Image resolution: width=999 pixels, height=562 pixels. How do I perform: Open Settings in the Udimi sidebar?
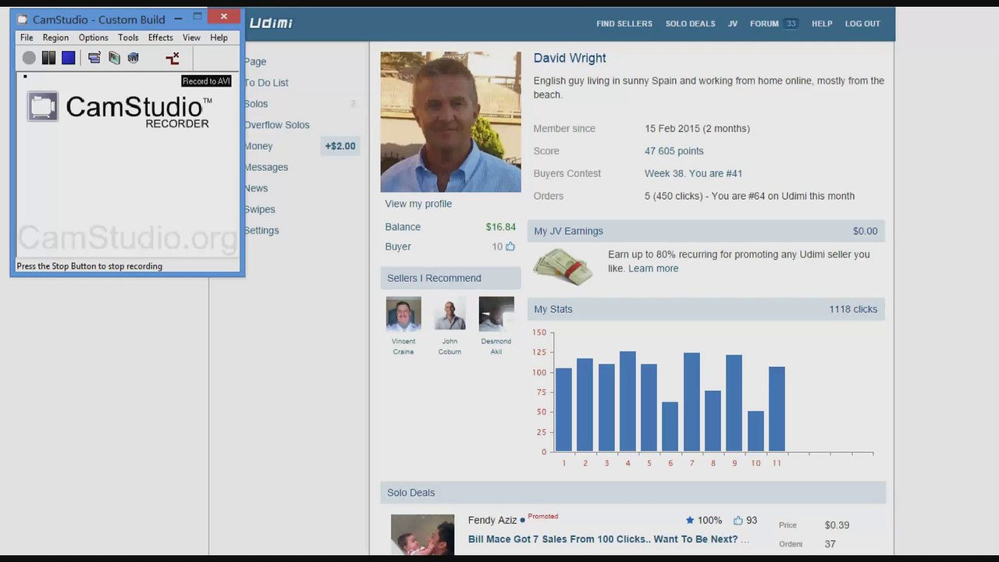click(x=261, y=230)
